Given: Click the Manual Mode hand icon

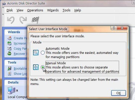Looking at the screenshot, I should point(36,67).
